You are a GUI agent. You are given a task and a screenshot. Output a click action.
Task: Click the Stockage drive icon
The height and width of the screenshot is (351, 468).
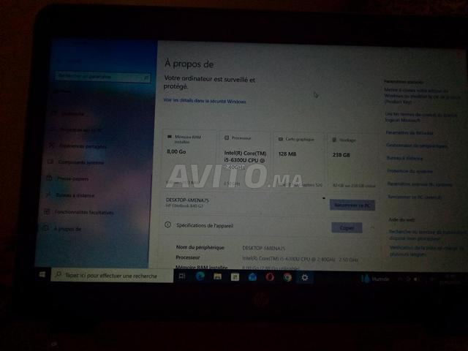click(335, 140)
